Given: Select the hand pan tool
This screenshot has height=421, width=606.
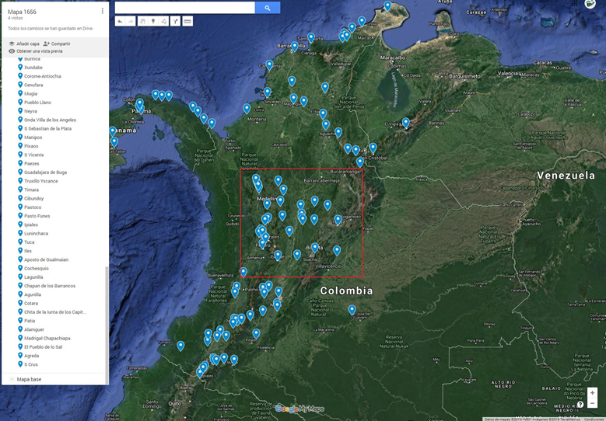Looking at the screenshot, I should pos(142,21).
